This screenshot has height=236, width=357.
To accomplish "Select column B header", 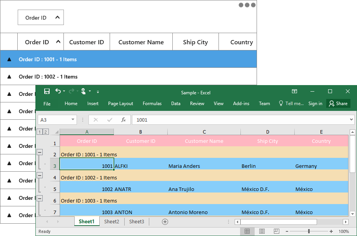I will click(x=140, y=132).
